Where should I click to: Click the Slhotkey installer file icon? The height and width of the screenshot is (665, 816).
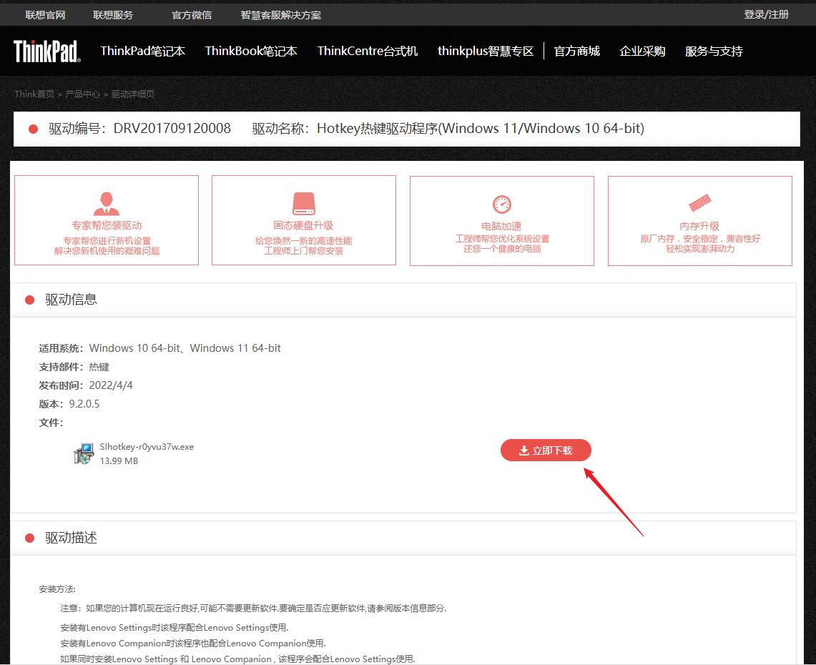tap(84, 453)
